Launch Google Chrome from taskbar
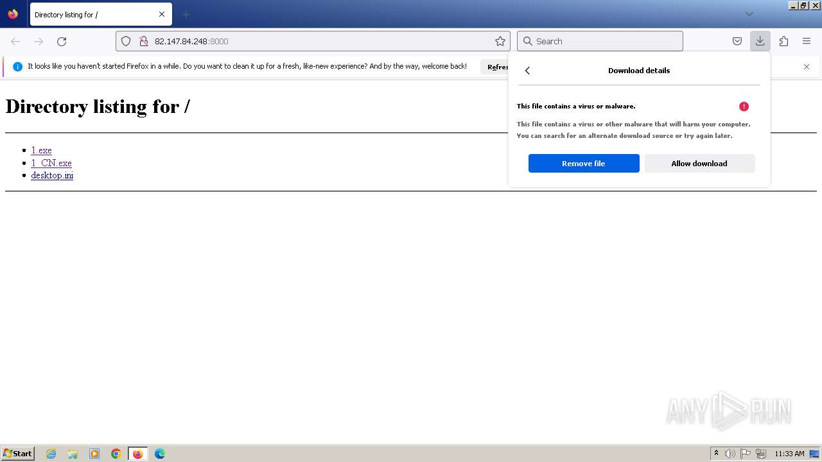 point(116,454)
